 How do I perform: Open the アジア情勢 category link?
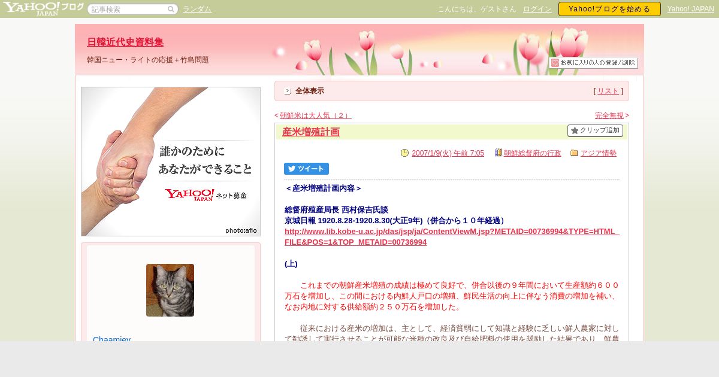tap(599, 153)
